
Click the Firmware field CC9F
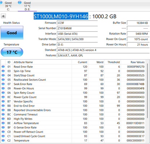coord(77,23)
